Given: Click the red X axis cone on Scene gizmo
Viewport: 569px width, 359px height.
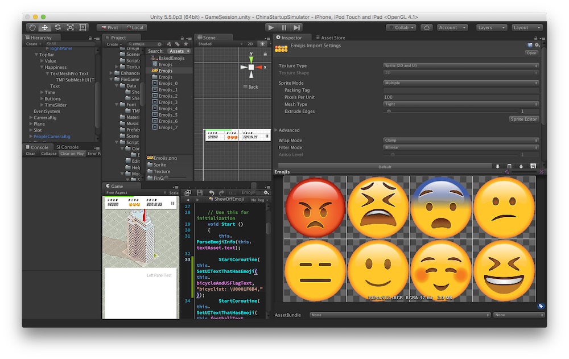Looking at the screenshot, I should click(259, 67).
